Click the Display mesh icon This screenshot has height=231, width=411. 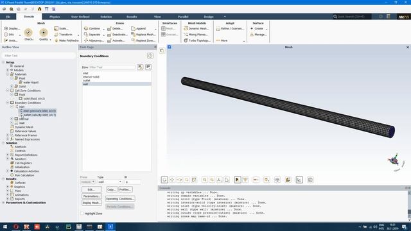[x=12, y=28]
